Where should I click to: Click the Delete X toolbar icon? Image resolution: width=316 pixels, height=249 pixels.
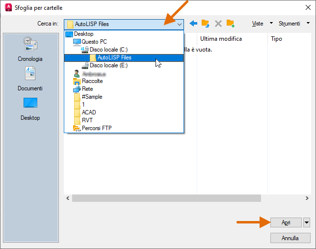tap(218, 24)
